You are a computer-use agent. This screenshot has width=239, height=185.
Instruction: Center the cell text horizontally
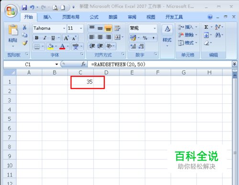click(x=100, y=37)
